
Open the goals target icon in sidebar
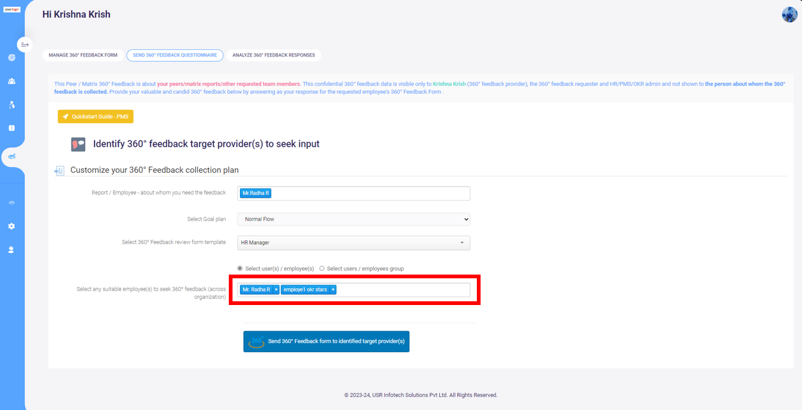tap(12, 58)
